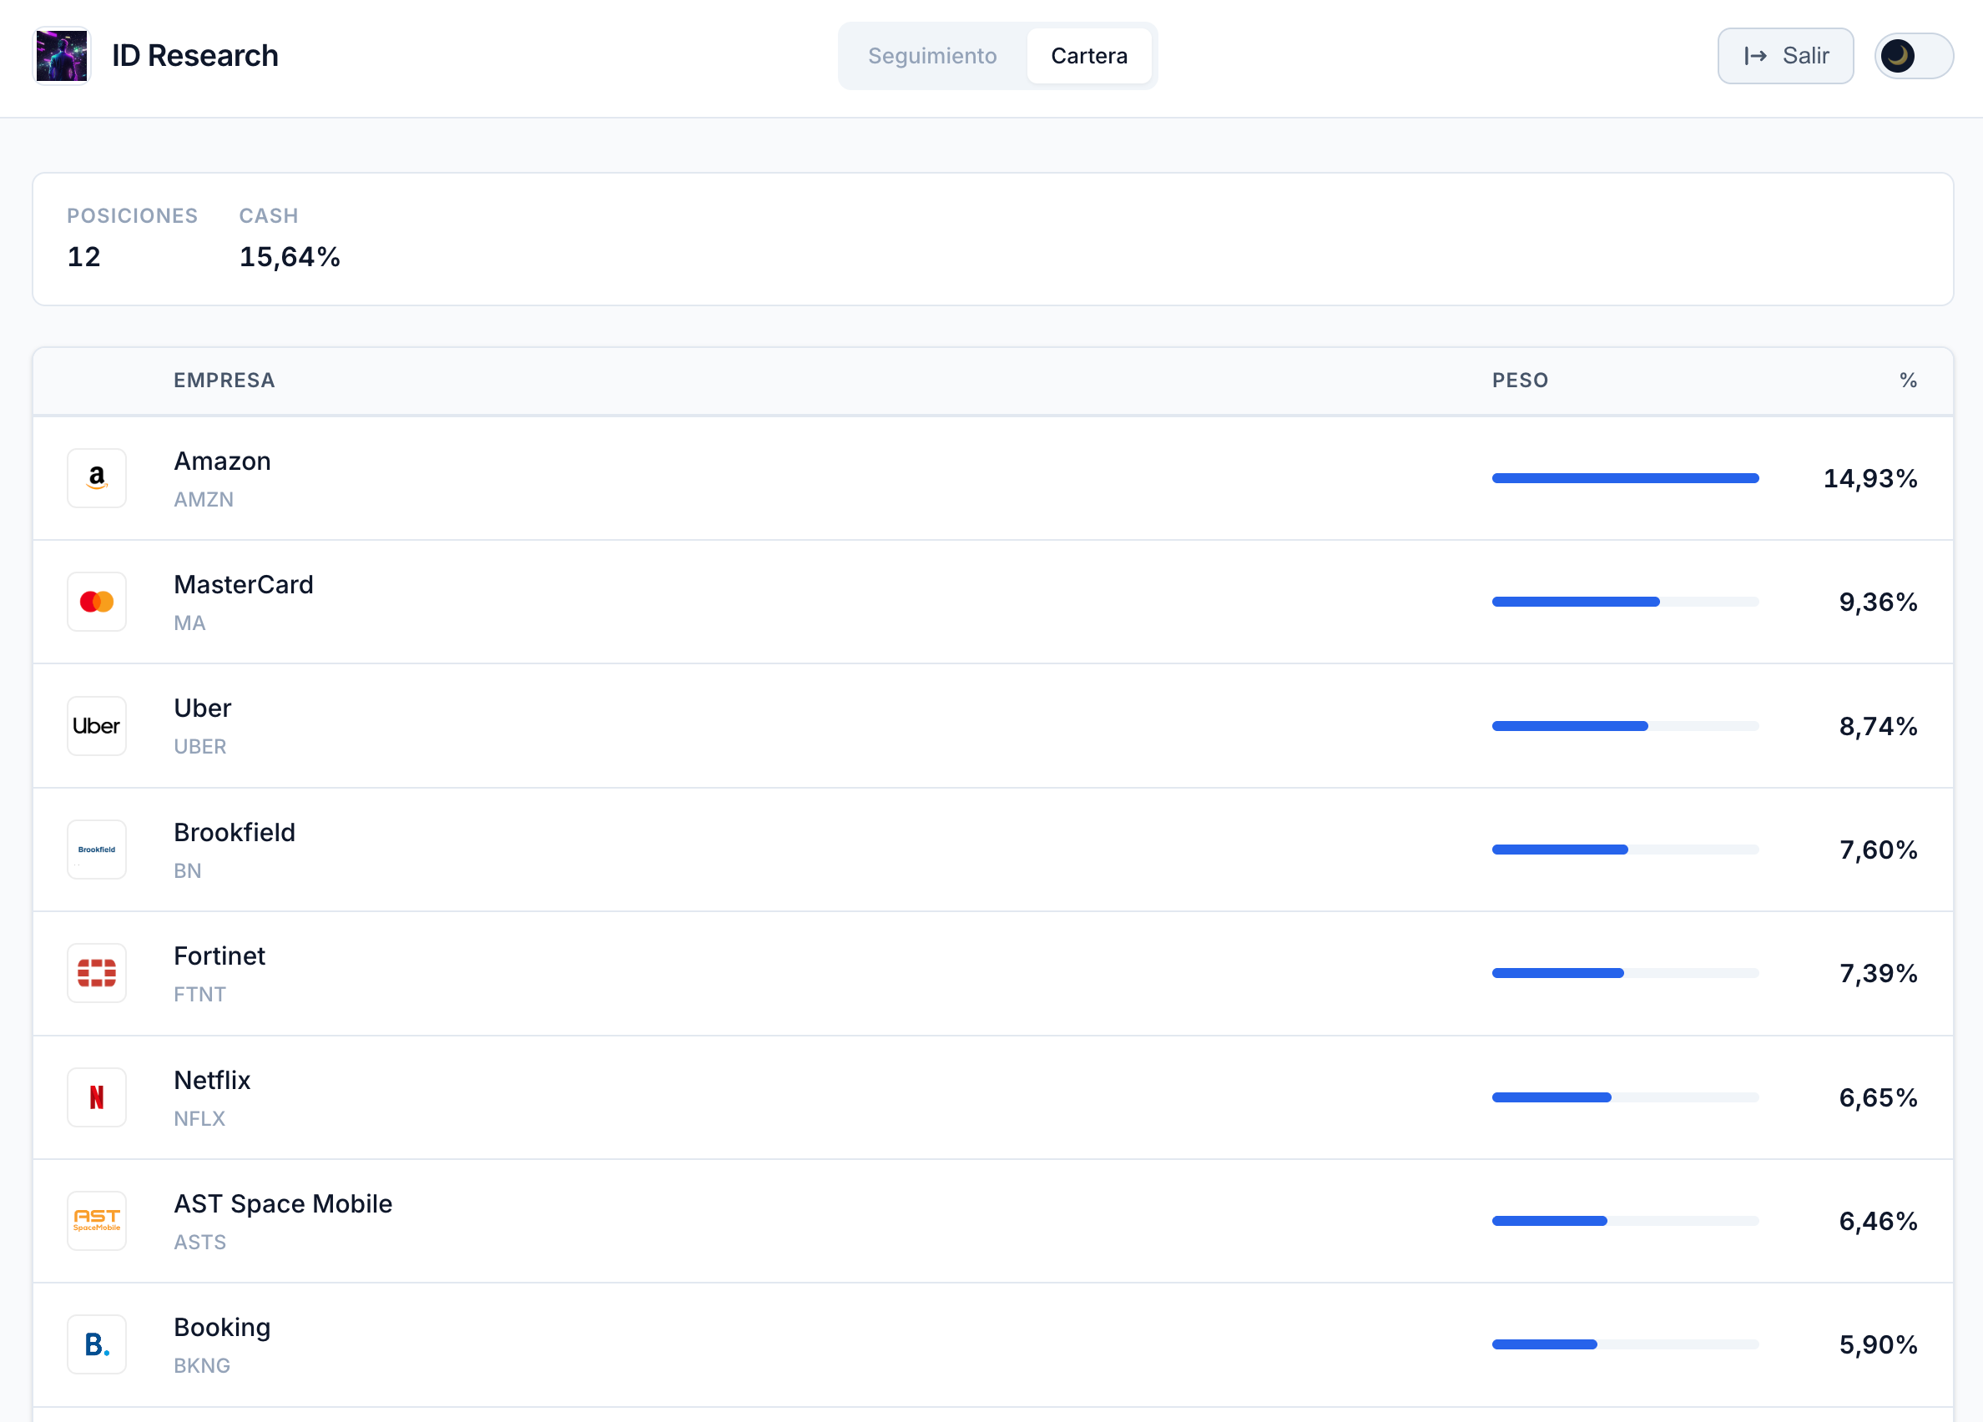Click the Amazon logo icon

[97, 478]
